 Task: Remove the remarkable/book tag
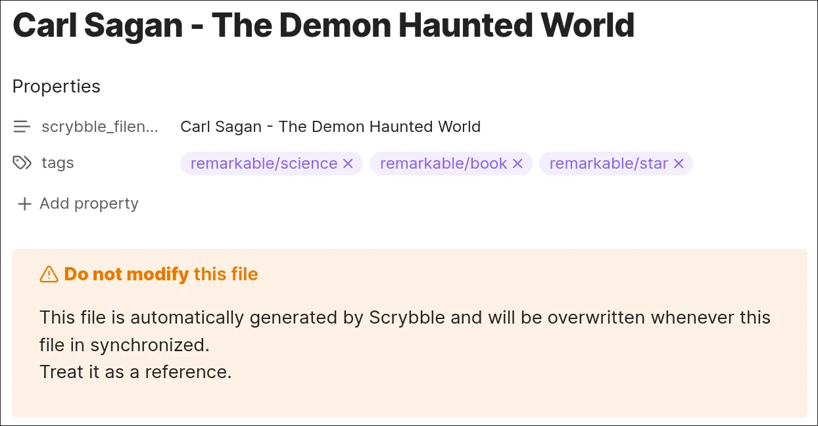(517, 163)
